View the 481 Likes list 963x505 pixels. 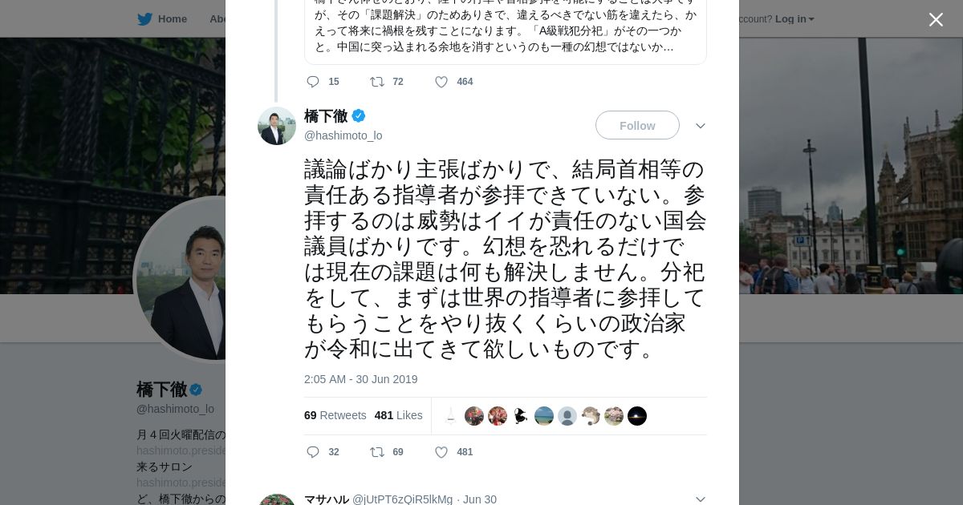398,415
